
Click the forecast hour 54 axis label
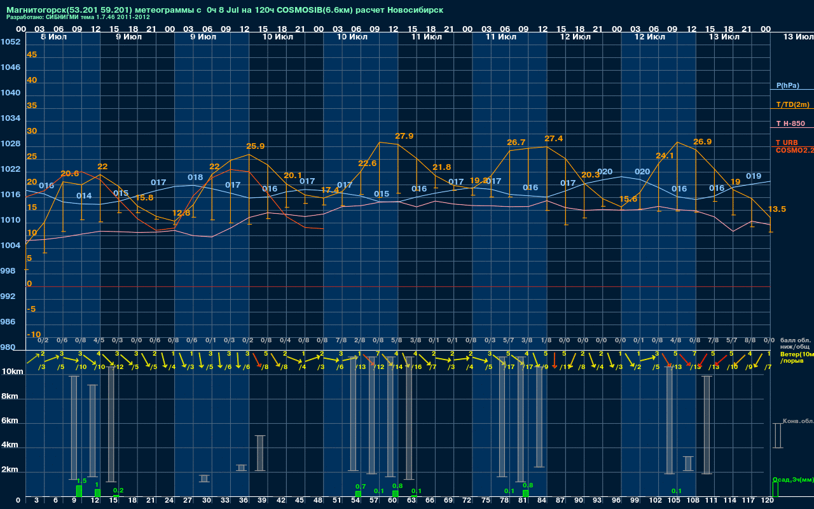[356, 501]
